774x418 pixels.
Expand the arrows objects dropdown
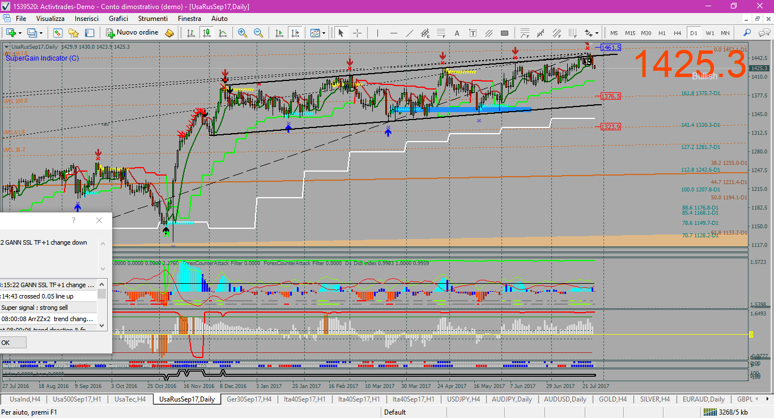(597, 33)
